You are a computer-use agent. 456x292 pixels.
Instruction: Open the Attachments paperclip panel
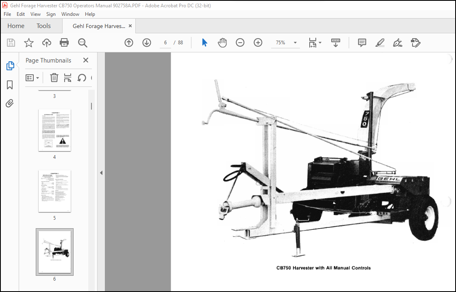coord(10,104)
